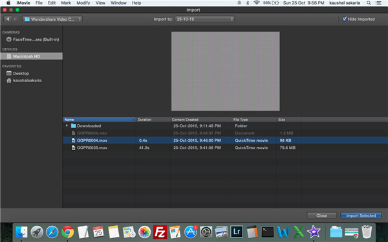Image resolution: width=388 pixels, height=242 pixels.
Task: Click the 41.9s duration cell
Action: pyautogui.click(x=144, y=148)
